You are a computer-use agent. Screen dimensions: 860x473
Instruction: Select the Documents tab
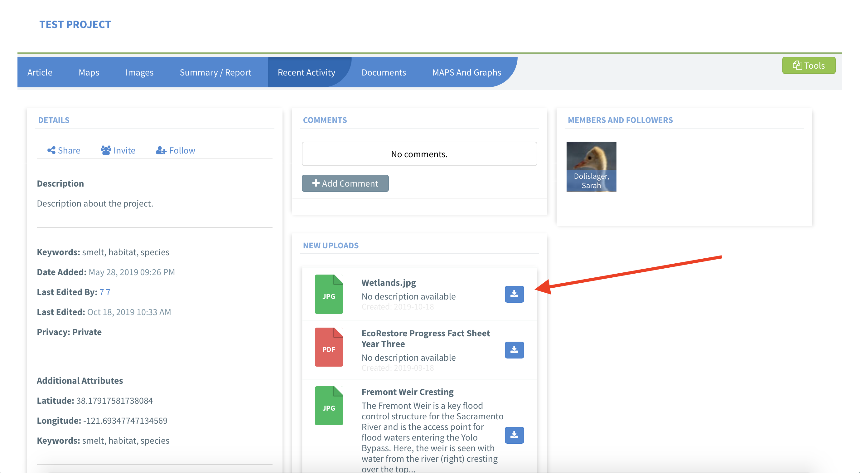click(383, 72)
